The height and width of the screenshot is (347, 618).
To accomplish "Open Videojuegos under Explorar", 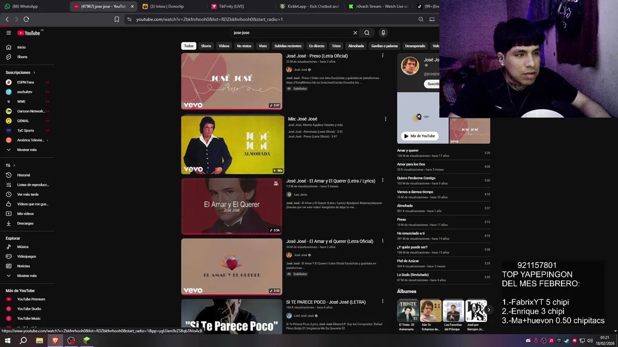I will [x=27, y=256].
